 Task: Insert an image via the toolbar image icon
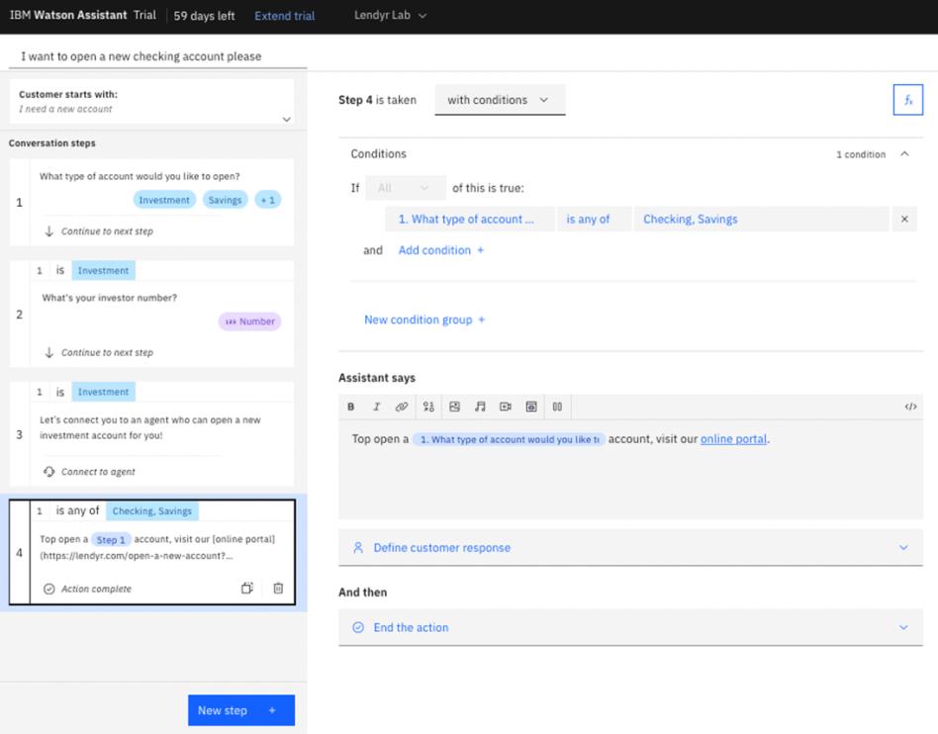454,407
